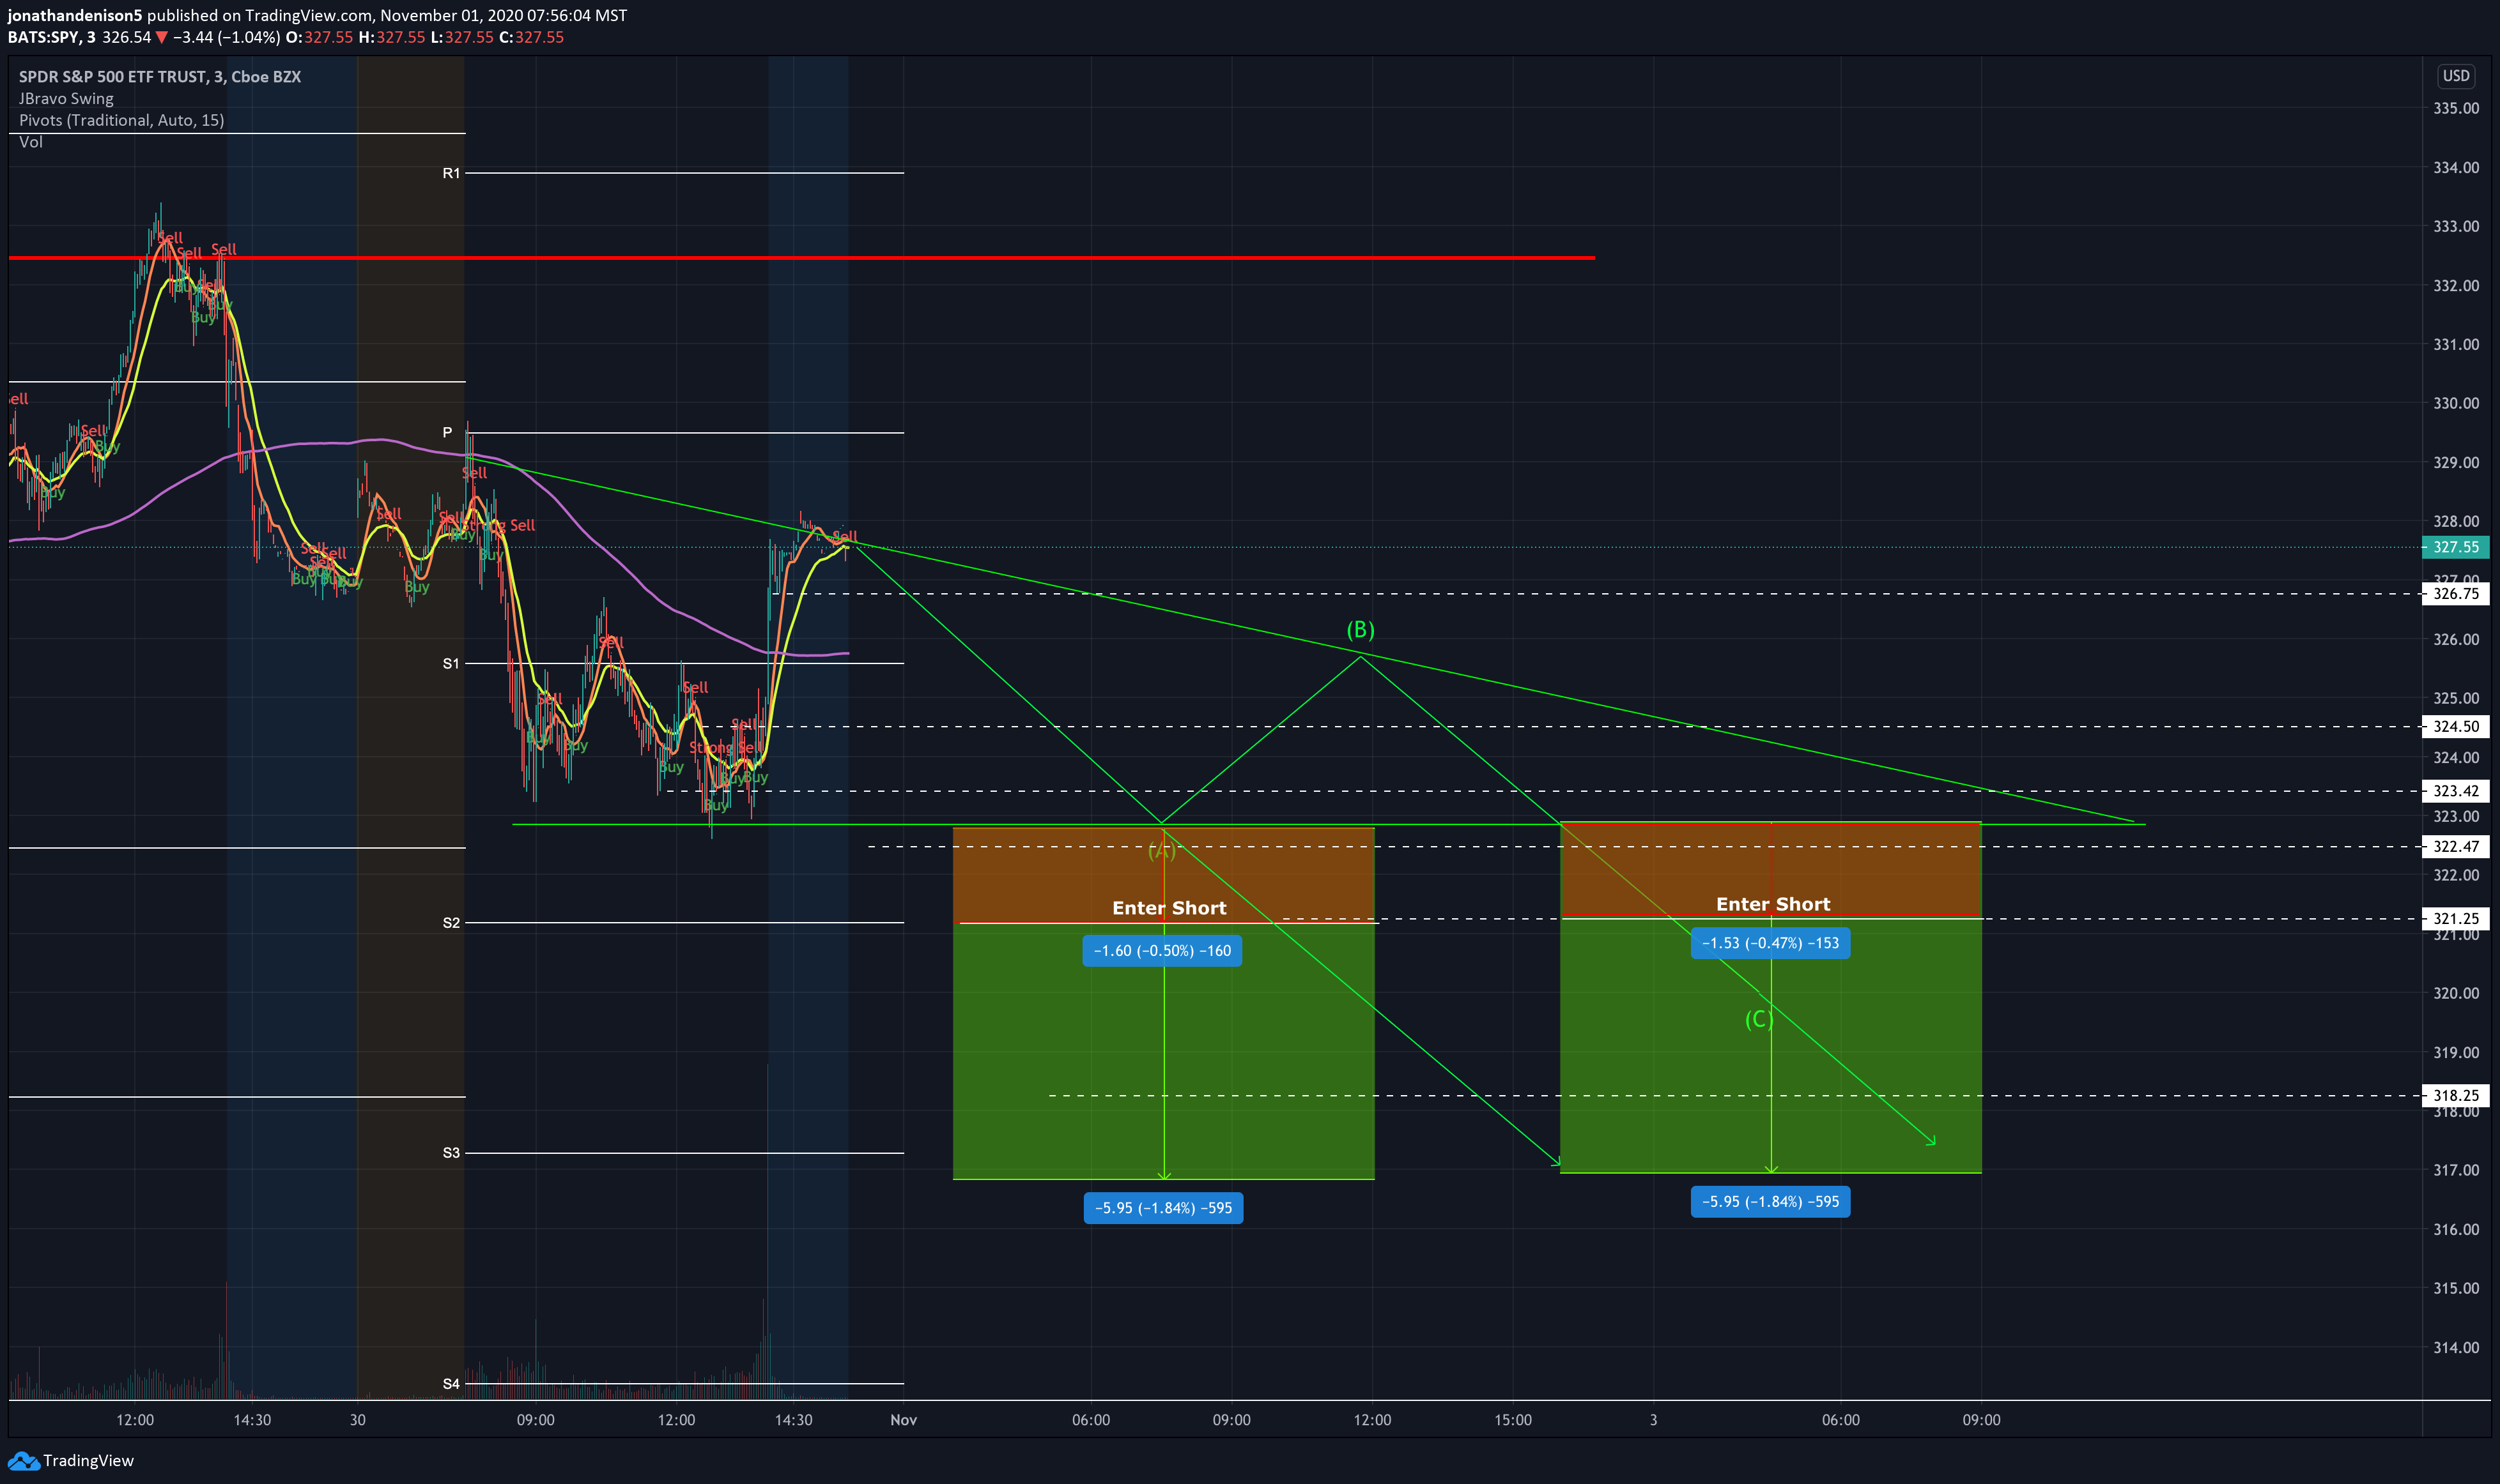Click the 335.00 price axis label

(2456, 108)
